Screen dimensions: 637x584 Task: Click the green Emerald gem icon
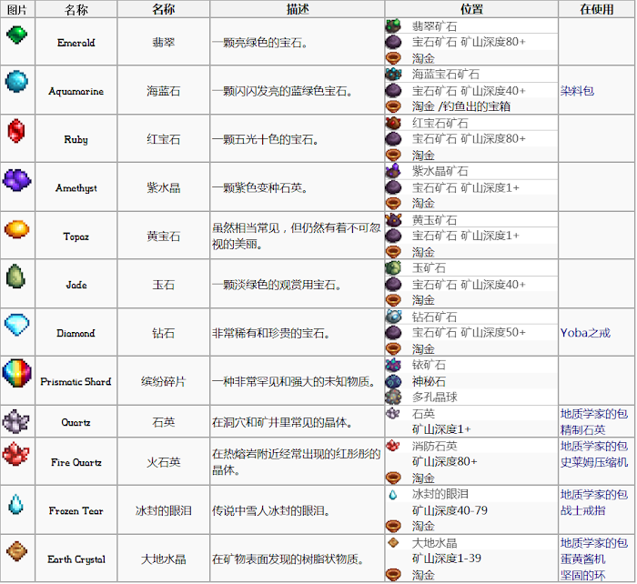tap(16, 35)
